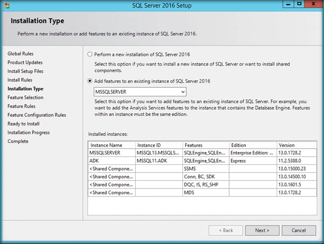
Task: Sort by Instance Name column header
Action: coord(111,145)
